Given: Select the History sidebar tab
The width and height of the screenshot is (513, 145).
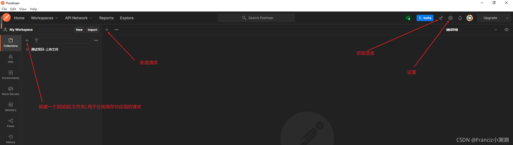Looking at the screenshot, I should pyautogui.click(x=11, y=139).
